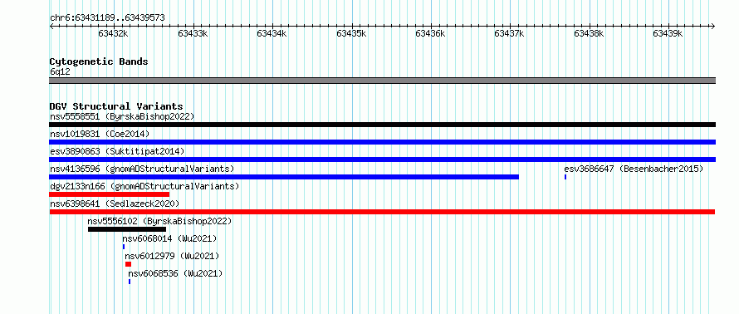Open the nsv4136596 (gnomADStructuralVariants) label
Image resolution: width=739 pixels, height=314 pixels.
click(142, 169)
